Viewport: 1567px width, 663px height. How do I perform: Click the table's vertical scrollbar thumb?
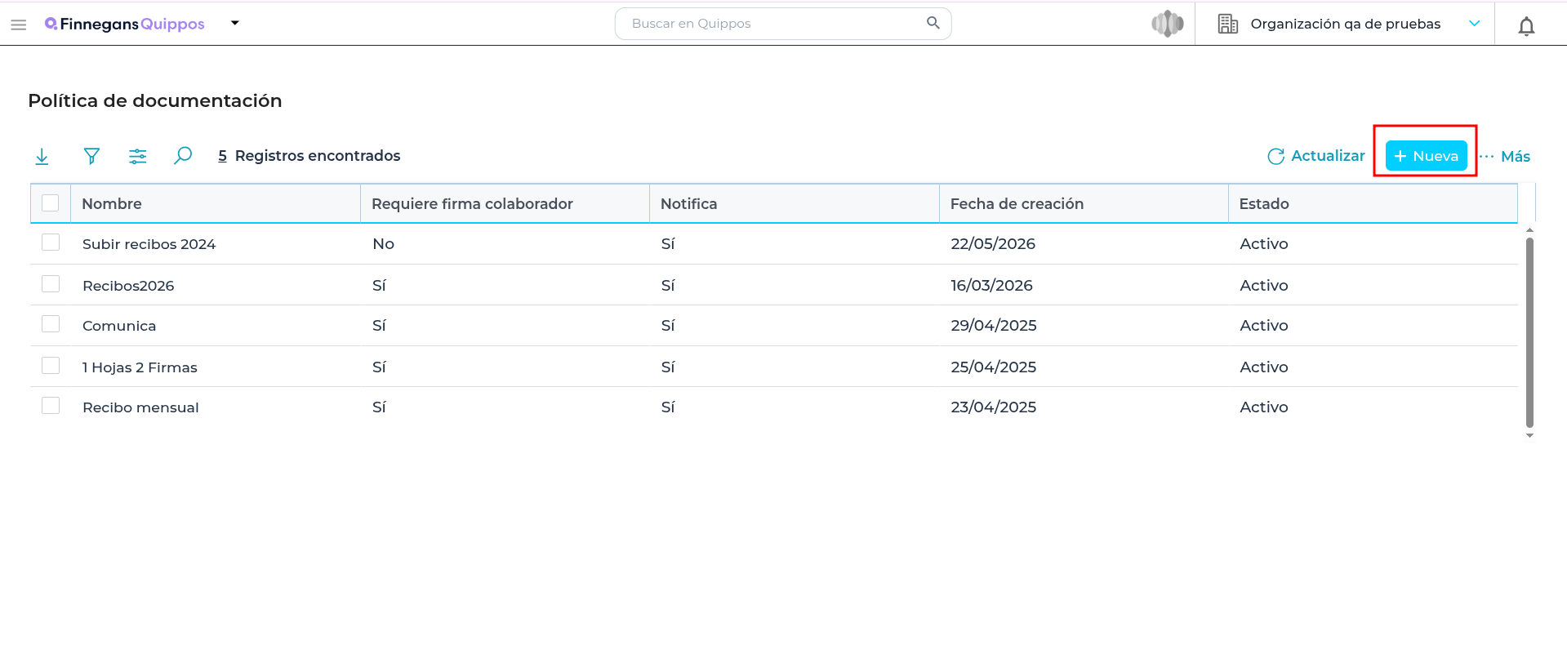[x=1529, y=331]
